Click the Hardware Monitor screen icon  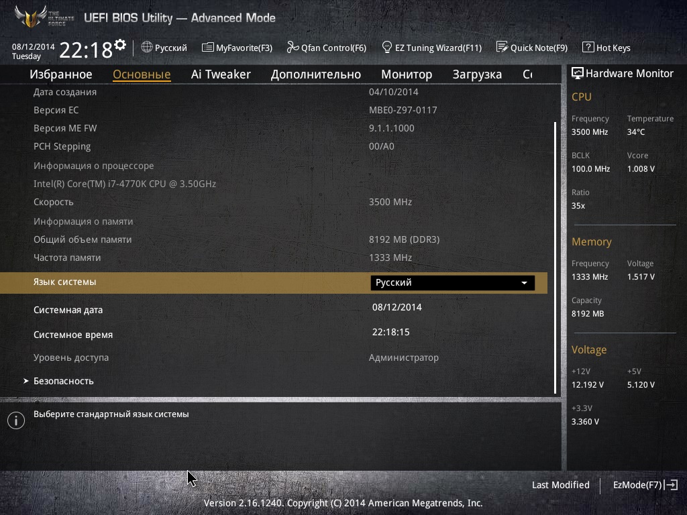pos(578,73)
